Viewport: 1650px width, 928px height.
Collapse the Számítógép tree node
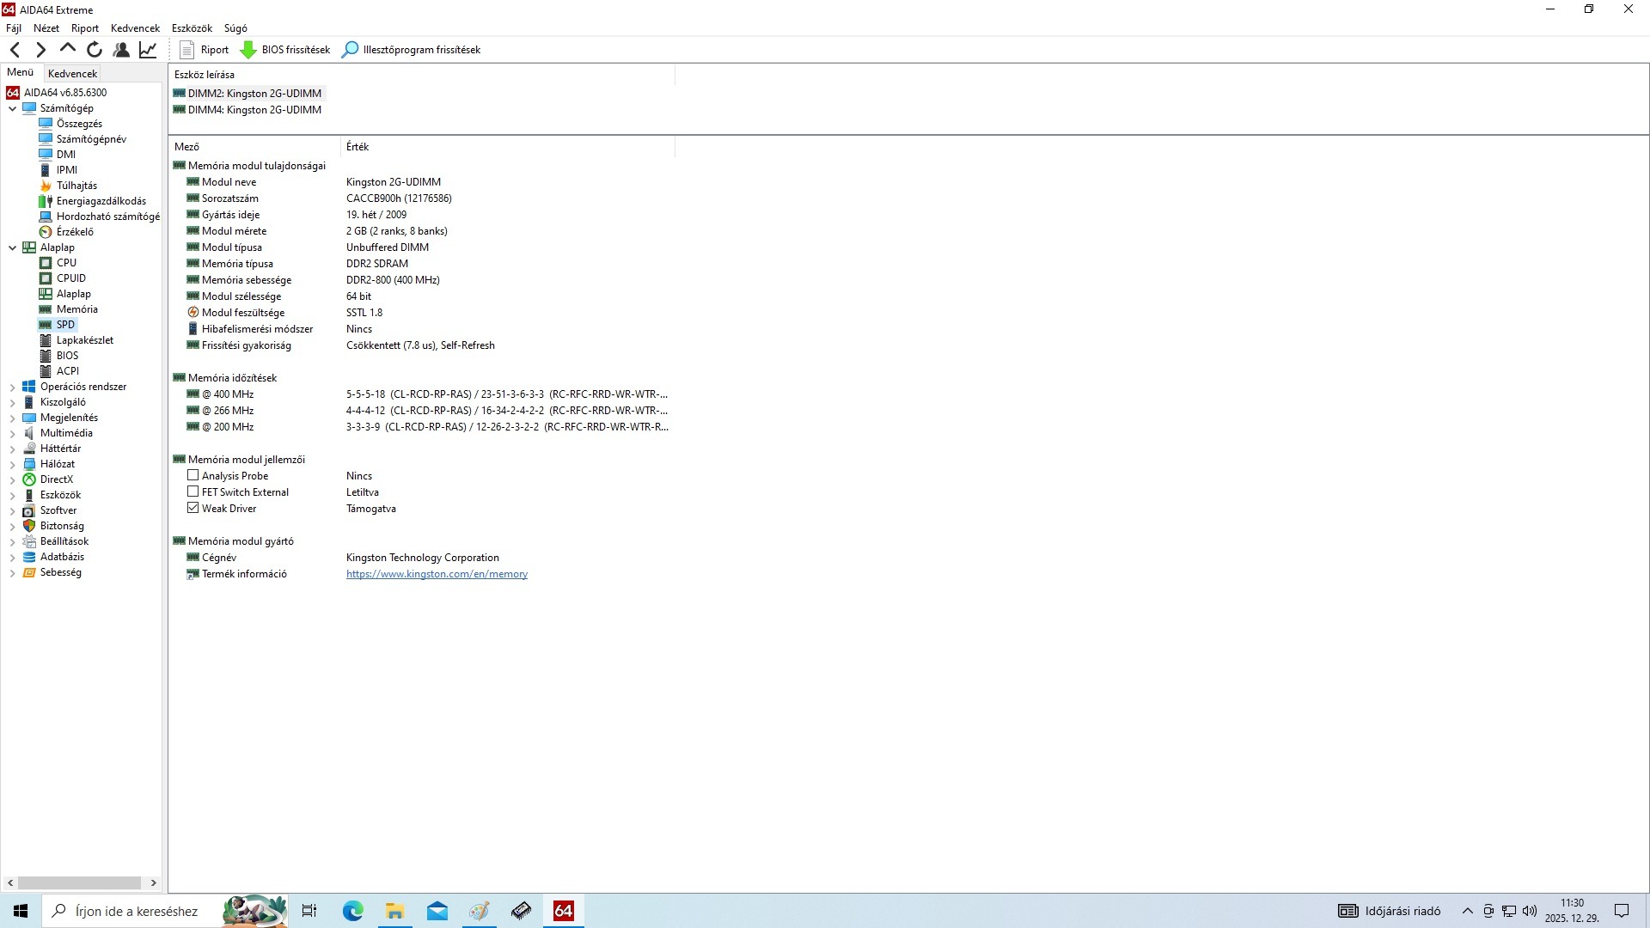[x=13, y=108]
